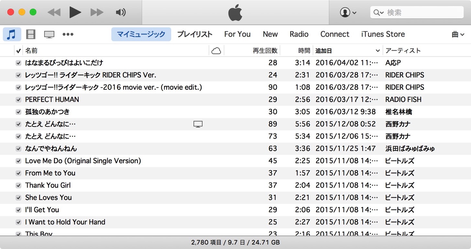Viewport: 471px width, 249px height.
Task: Select the song From Me to You
Action: coord(50,173)
